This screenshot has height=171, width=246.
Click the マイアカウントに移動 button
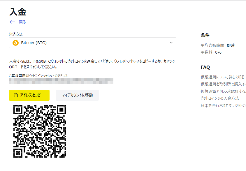pos(77,95)
